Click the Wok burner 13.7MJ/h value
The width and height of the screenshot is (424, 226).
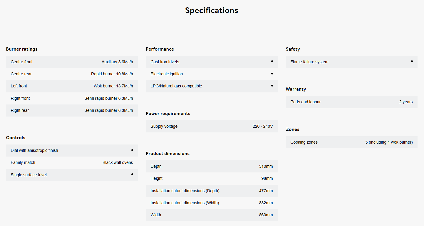[x=113, y=86]
